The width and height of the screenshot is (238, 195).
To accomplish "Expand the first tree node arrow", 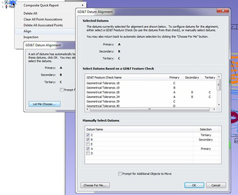I will (2, 2).
